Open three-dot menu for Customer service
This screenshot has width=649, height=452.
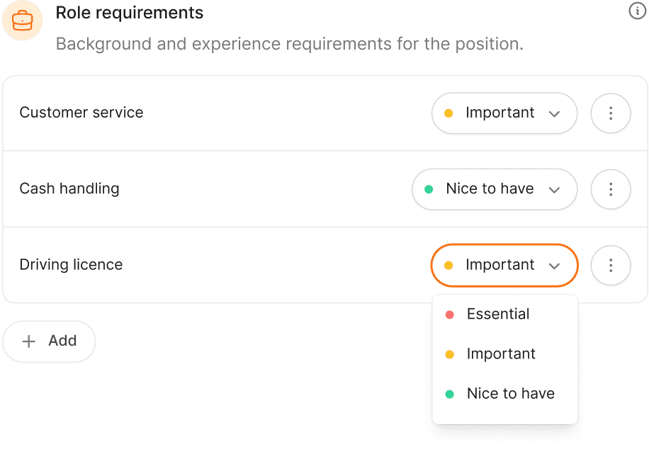pos(610,113)
